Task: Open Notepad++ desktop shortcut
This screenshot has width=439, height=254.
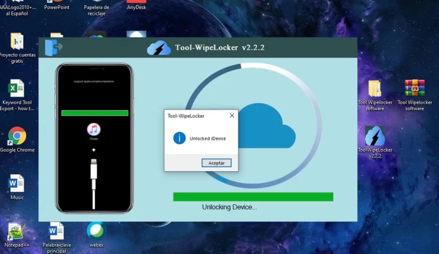Action: pyautogui.click(x=16, y=235)
